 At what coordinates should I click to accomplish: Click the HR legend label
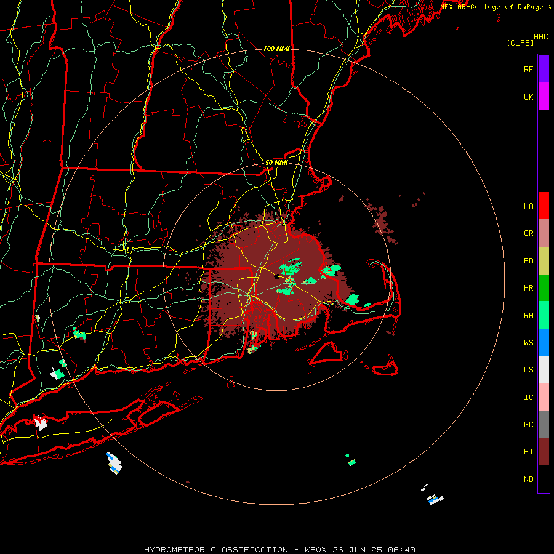click(x=529, y=288)
